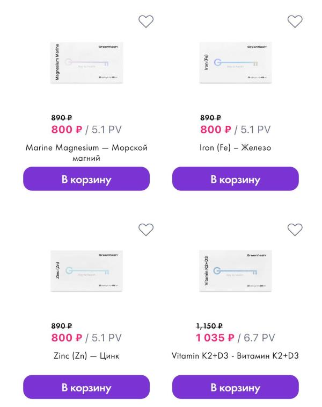View the Iron (Fe) box picture
The width and height of the screenshot is (322, 407).
point(235,62)
